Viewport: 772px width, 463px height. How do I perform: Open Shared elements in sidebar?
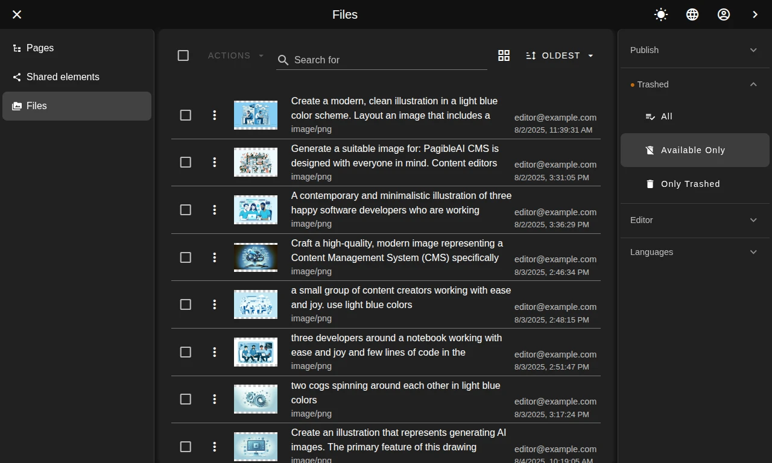[x=63, y=77]
